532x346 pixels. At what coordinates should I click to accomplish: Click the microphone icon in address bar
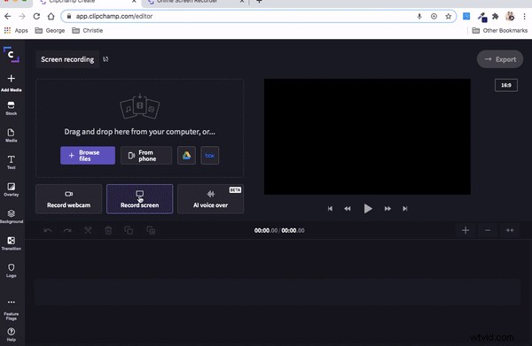tap(419, 16)
